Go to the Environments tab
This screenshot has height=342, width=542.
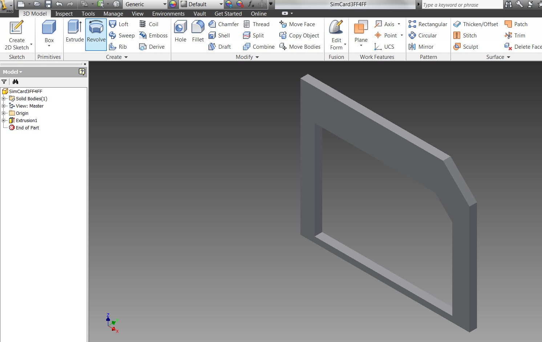(168, 14)
